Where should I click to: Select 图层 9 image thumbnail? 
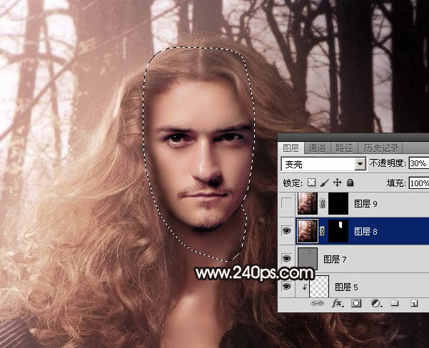[308, 203]
